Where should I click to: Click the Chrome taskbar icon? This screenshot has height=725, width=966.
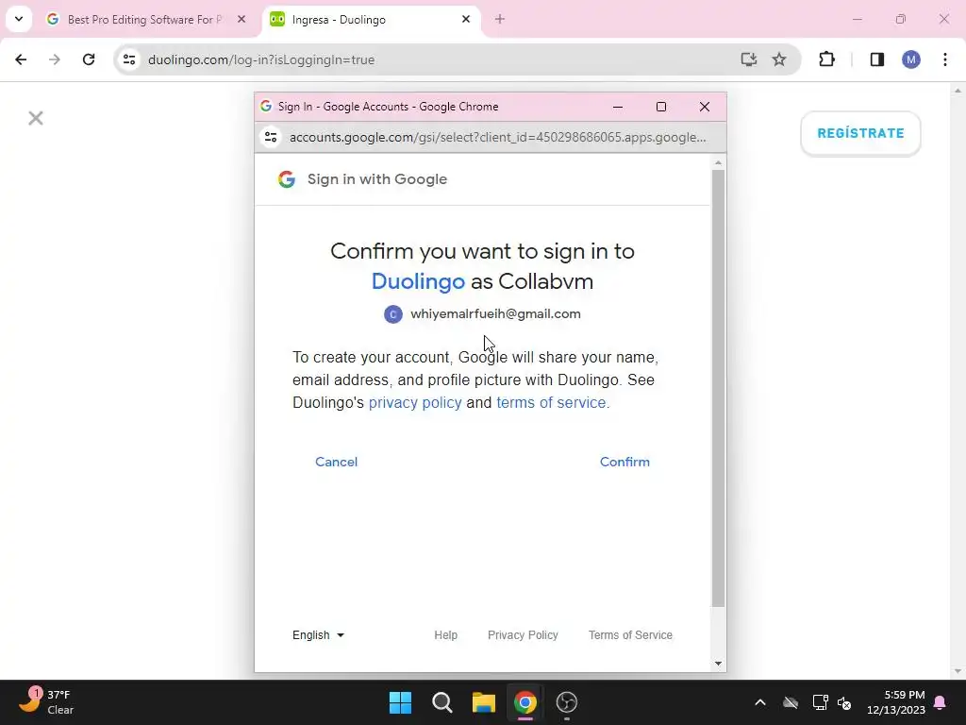tap(525, 702)
